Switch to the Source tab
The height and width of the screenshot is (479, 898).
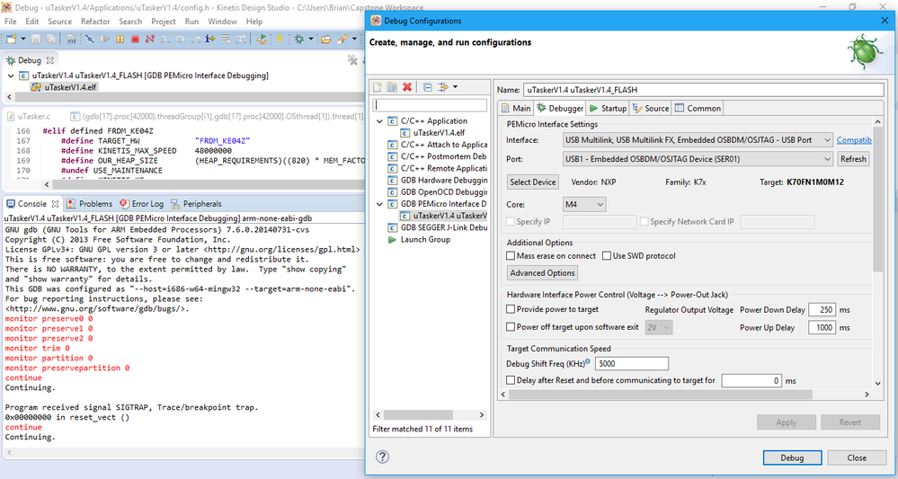pyautogui.click(x=651, y=108)
